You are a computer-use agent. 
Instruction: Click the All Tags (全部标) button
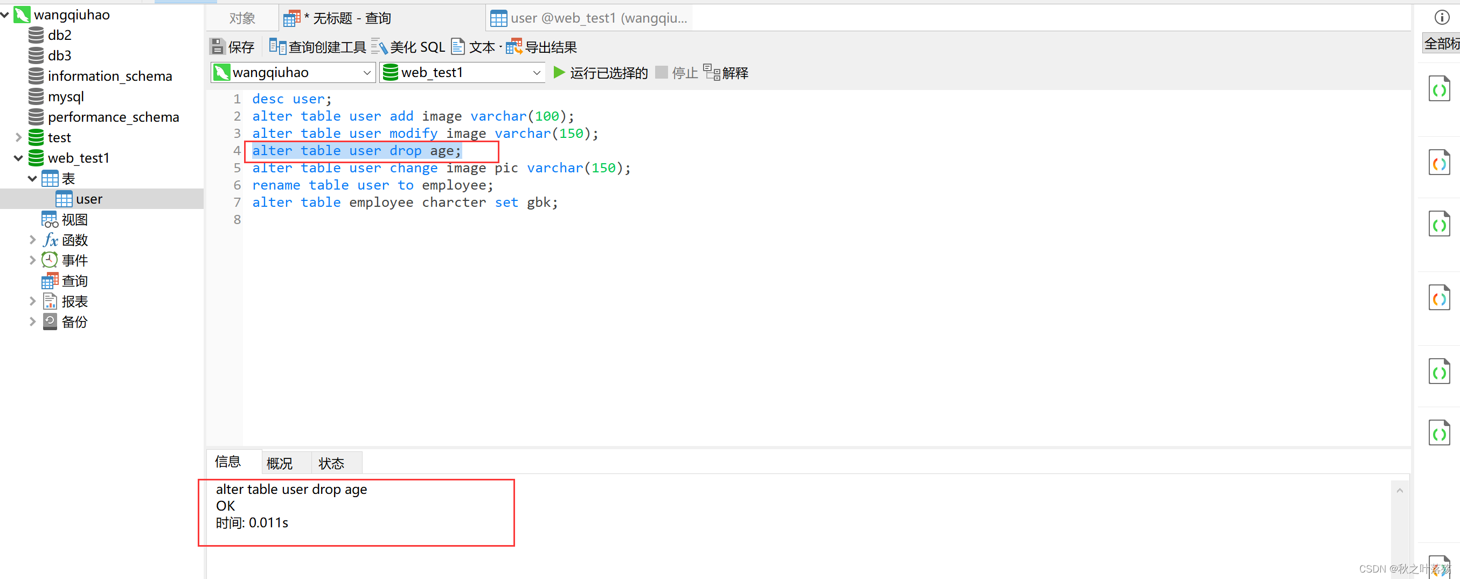pos(1441,43)
